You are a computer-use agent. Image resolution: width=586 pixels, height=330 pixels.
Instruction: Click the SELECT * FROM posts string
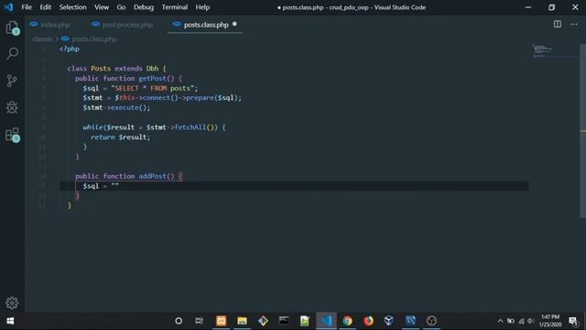pyautogui.click(x=155, y=88)
